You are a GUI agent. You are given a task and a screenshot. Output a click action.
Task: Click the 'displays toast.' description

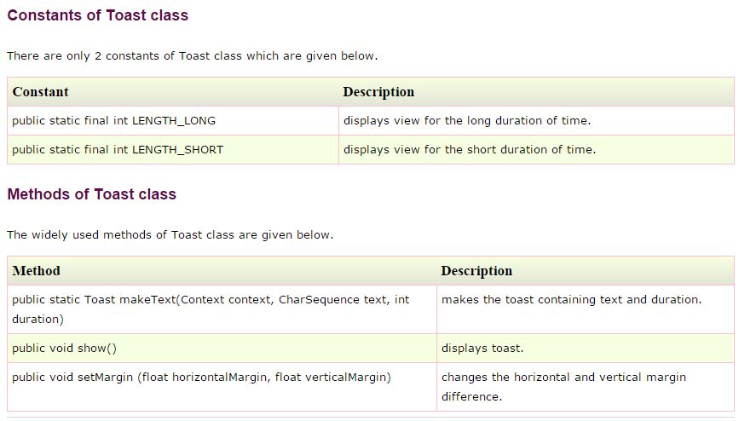[482, 349]
